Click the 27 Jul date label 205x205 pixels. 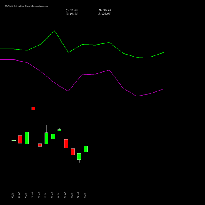[x=85, y=196]
